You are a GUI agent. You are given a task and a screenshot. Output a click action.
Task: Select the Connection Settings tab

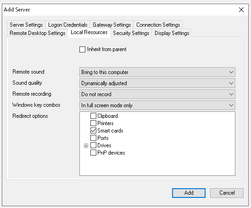coord(158,25)
